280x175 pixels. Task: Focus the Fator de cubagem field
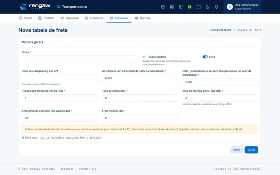pos(59,78)
